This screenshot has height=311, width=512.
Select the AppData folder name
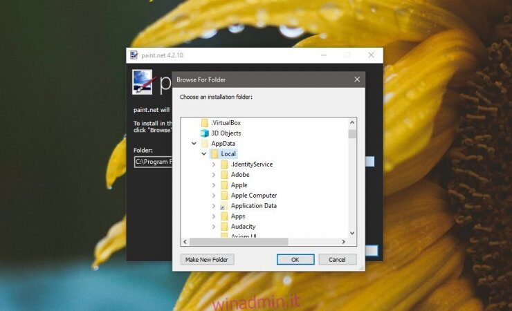tap(223, 144)
